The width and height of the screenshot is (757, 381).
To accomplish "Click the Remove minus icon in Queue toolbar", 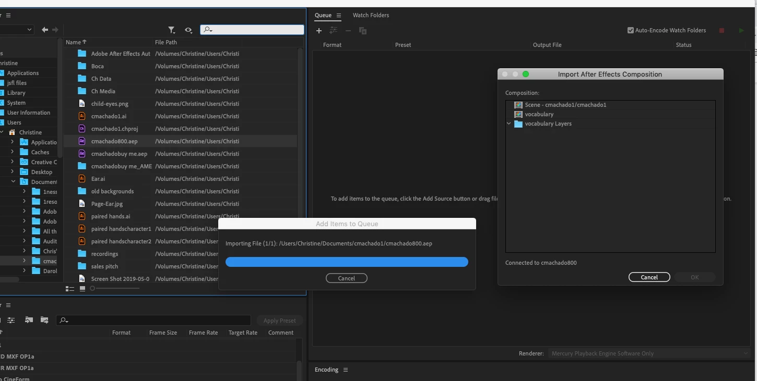I will pos(348,31).
